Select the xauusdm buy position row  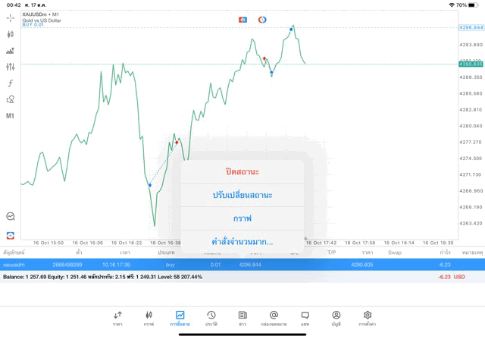click(227, 265)
